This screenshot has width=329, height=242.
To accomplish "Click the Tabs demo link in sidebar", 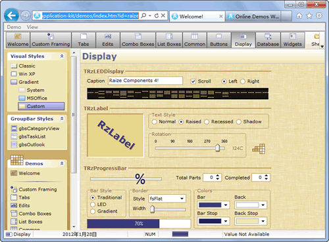I will point(24,197).
